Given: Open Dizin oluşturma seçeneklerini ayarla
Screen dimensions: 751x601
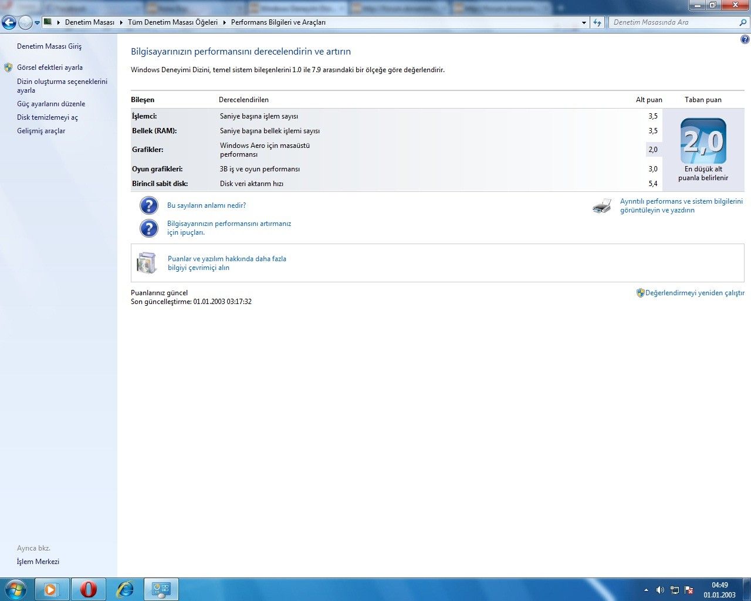Looking at the screenshot, I should (x=62, y=86).
